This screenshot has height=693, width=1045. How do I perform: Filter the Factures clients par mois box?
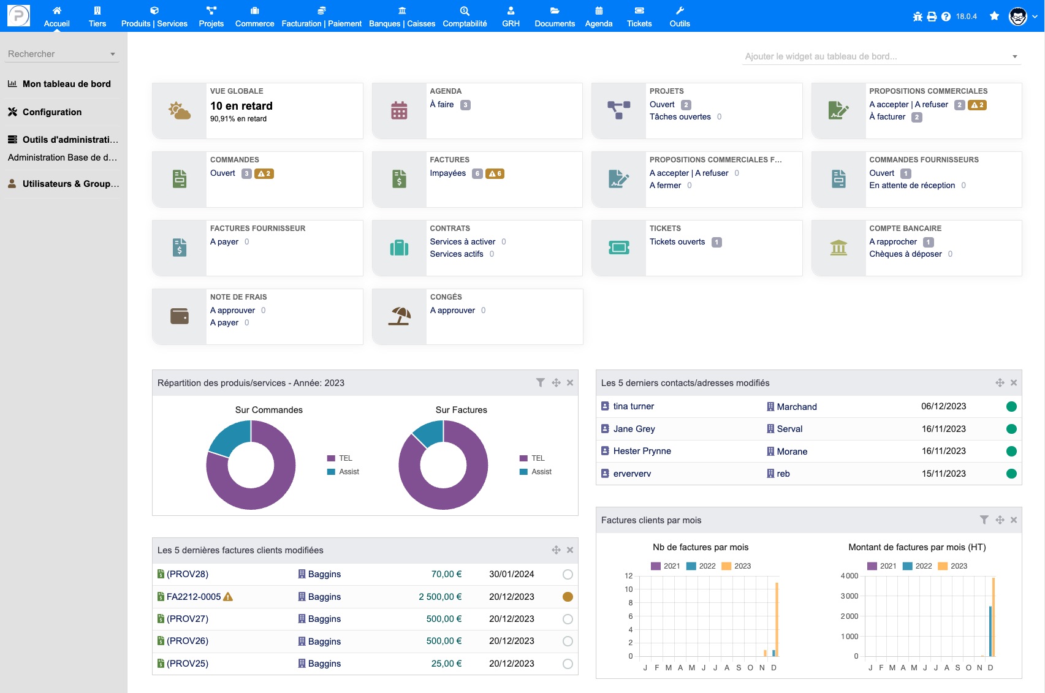tap(984, 520)
